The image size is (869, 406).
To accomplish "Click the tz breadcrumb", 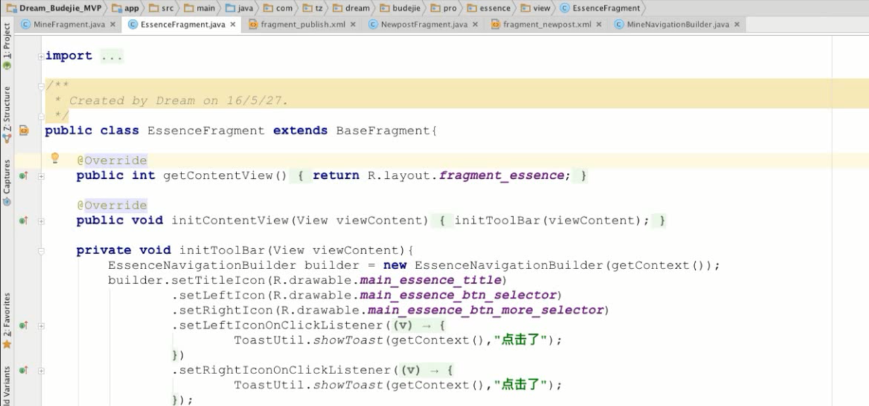I will 312,8.
